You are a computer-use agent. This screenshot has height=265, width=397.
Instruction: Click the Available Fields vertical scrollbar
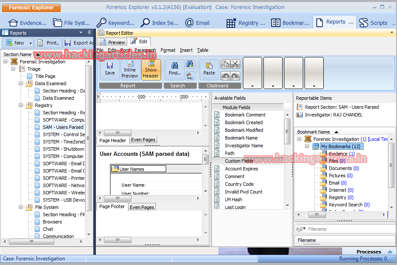click(287, 131)
